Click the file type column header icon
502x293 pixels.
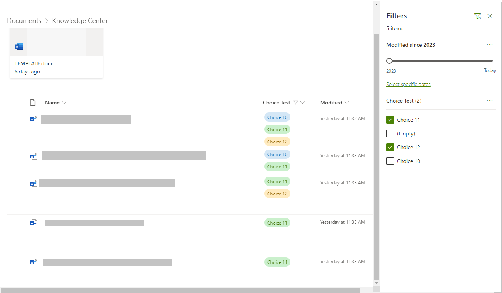pyautogui.click(x=33, y=103)
